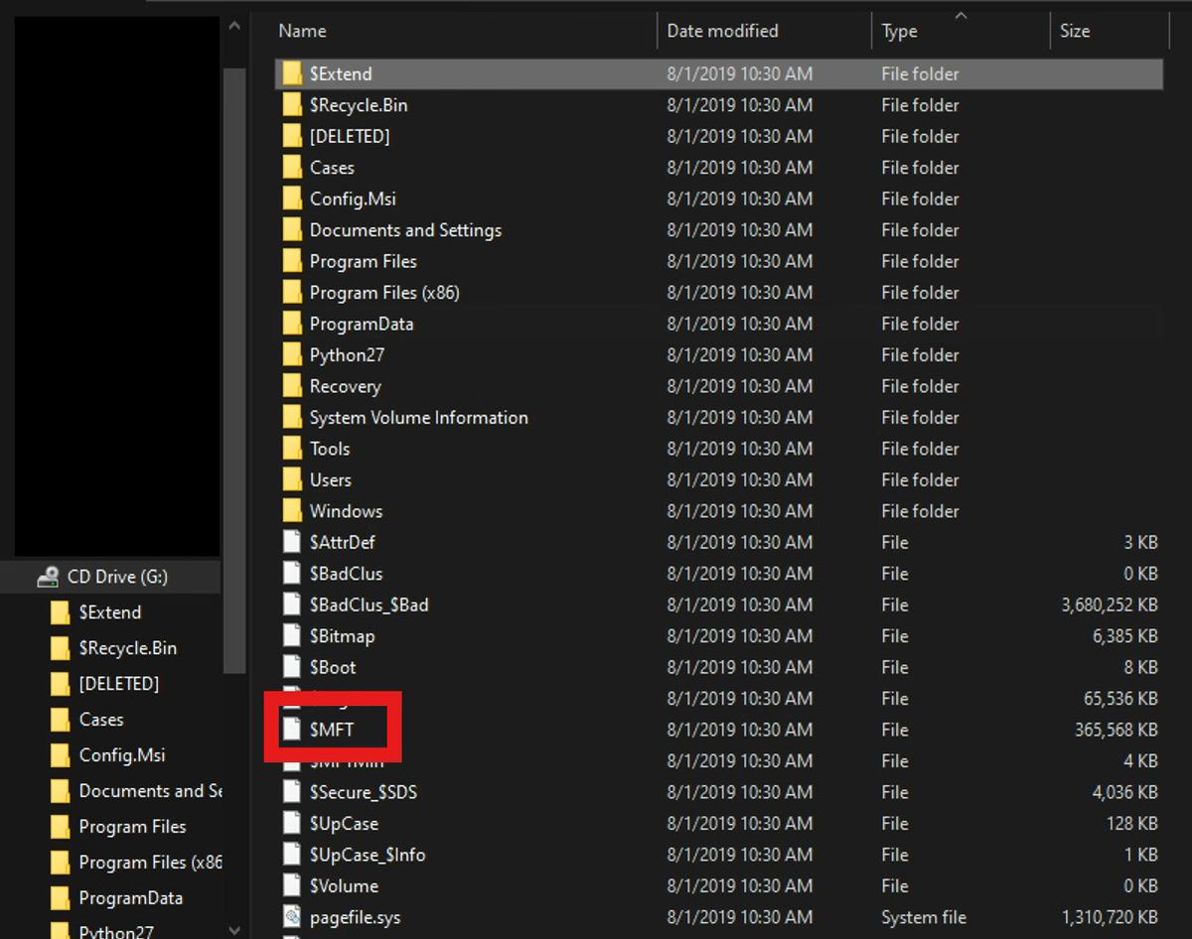This screenshot has height=939, width=1192.
Task: Select the Tools folder icon
Action: point(291,449)
